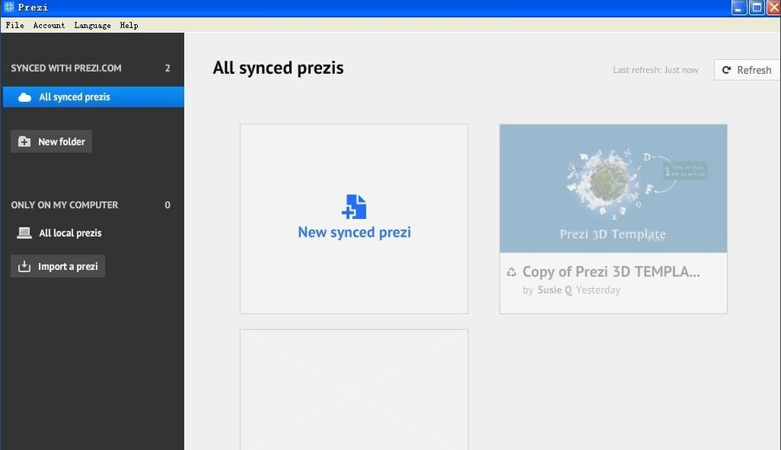The width and height of the screenshot is (781, 450).
Task: Click the Import a prezi button
Action: click(58, 266)
